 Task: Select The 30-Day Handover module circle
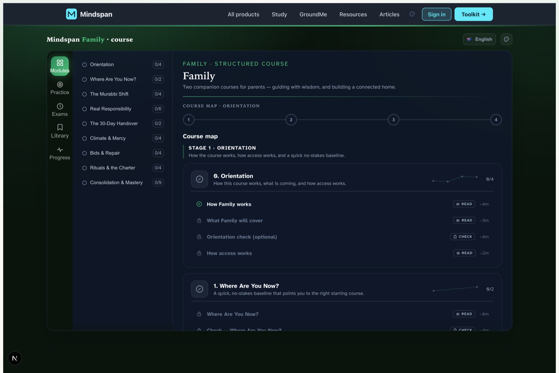(84, 124)
